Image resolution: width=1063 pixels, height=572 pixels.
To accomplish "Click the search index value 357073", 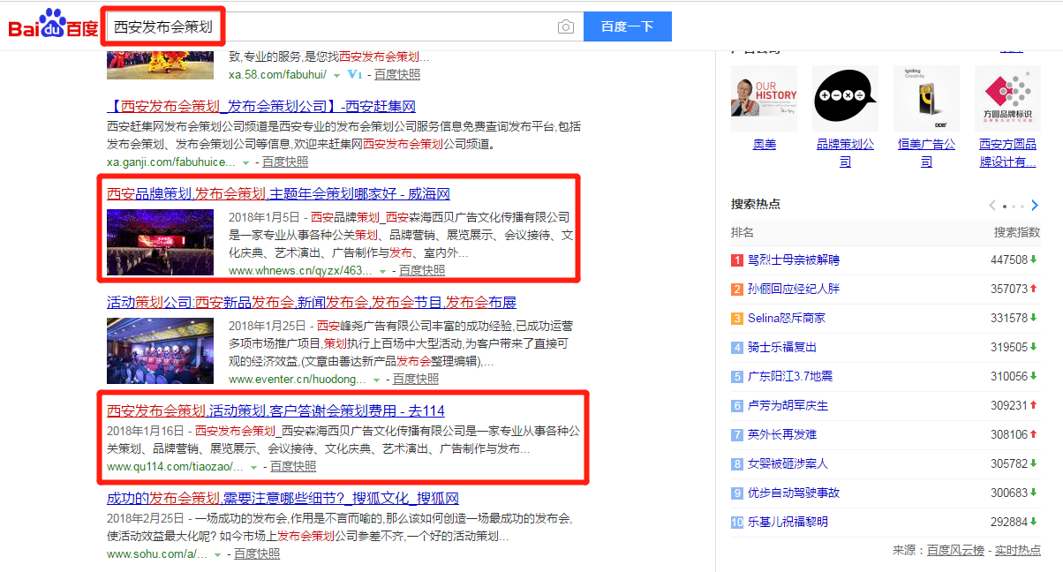I will 1009,289.
